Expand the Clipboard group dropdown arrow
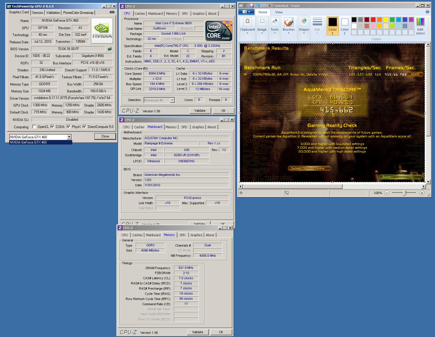435x337 pixels. click(x=247, y=33)
